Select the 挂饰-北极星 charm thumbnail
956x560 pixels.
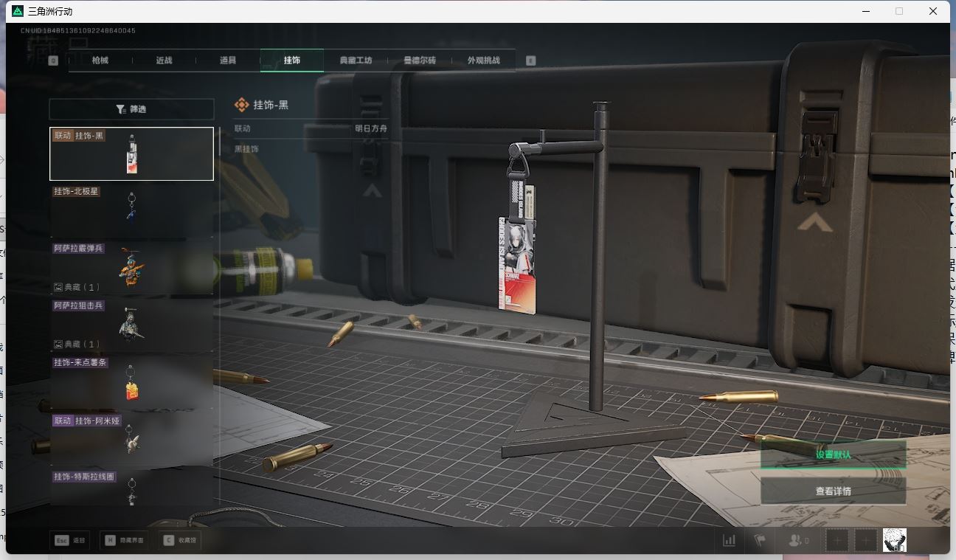click(131, 209)
